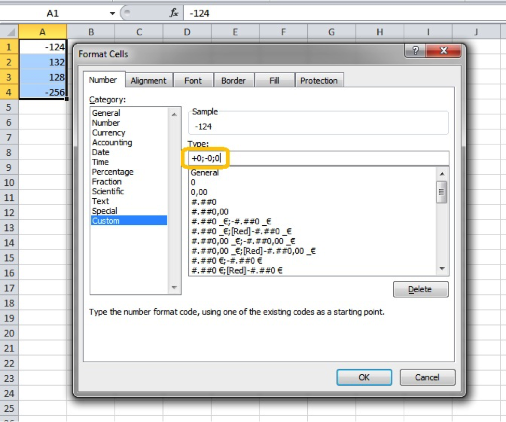The height and width of the screenshot is (422, 506).
Task: Click the help question mark button
Action: point(415,51)
